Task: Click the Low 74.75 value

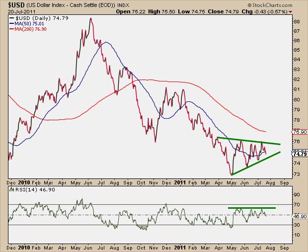Action: [191, 11]
